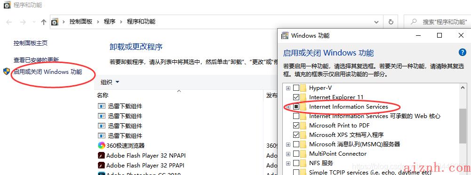The width and height of the screenshot is (471, 175).
Task: Click the magnifier icon in the search box
Action: 413,22
